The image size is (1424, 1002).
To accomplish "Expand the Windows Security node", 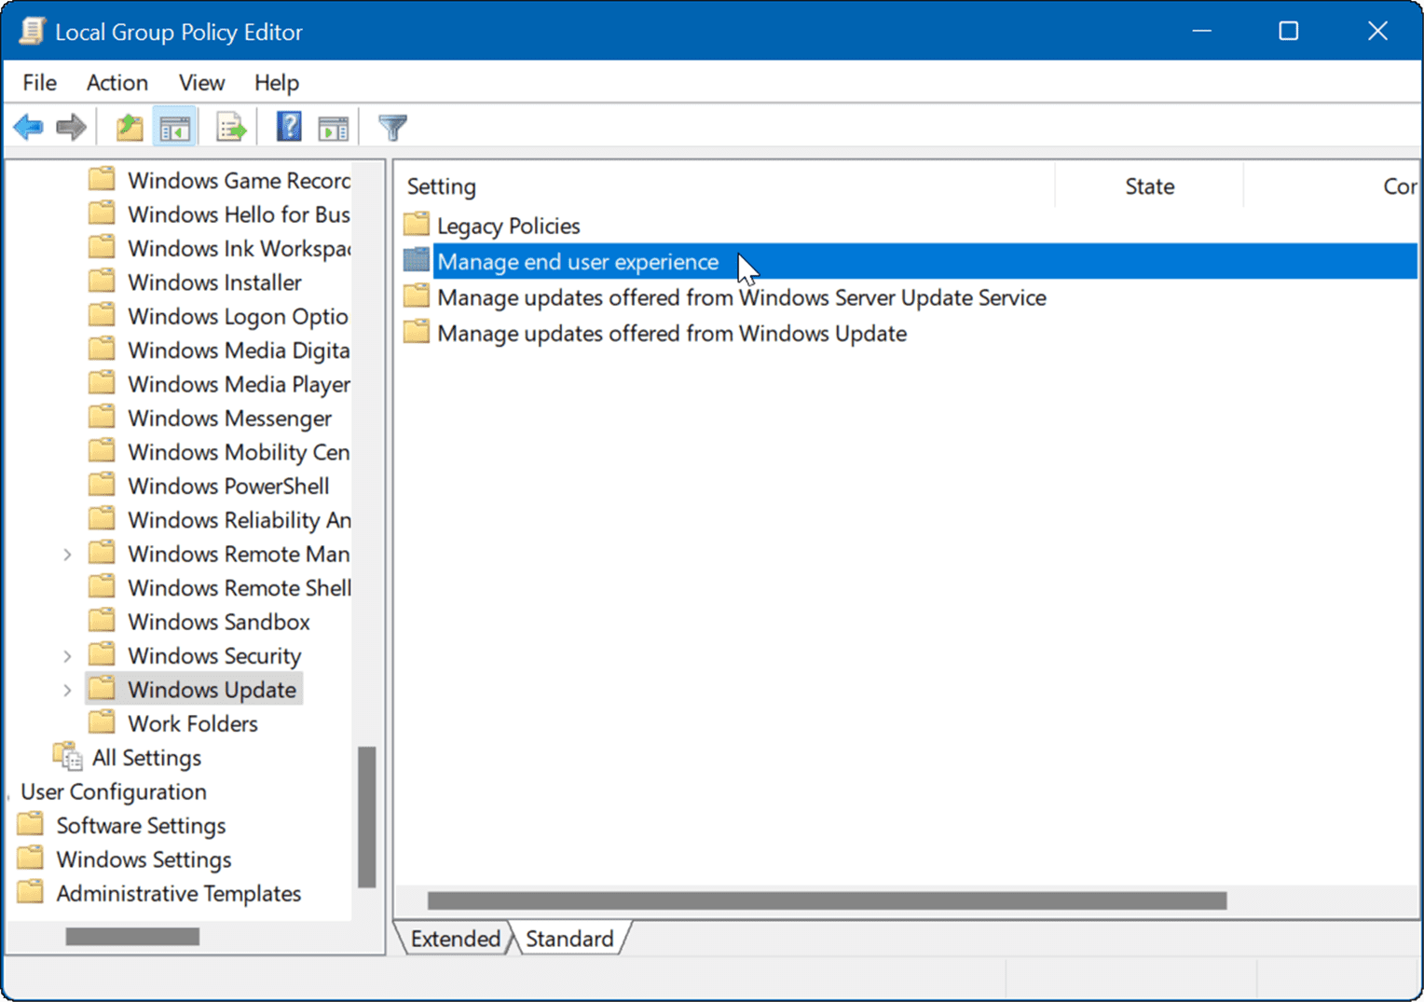I will tap(66, 655).
